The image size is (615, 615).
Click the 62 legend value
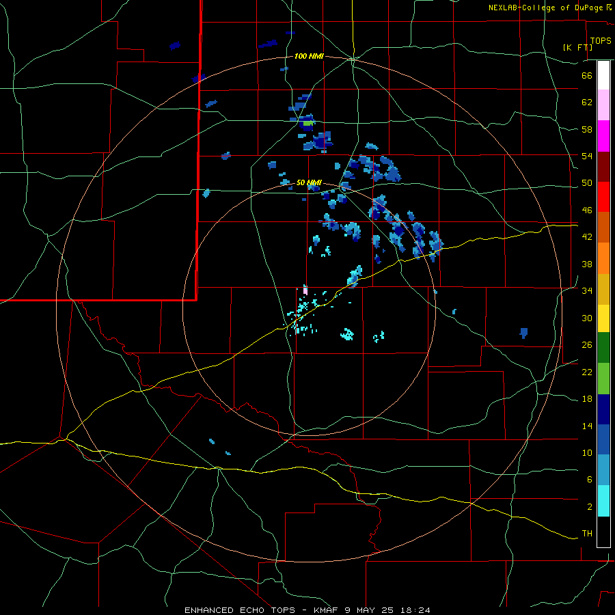point(587,102)
